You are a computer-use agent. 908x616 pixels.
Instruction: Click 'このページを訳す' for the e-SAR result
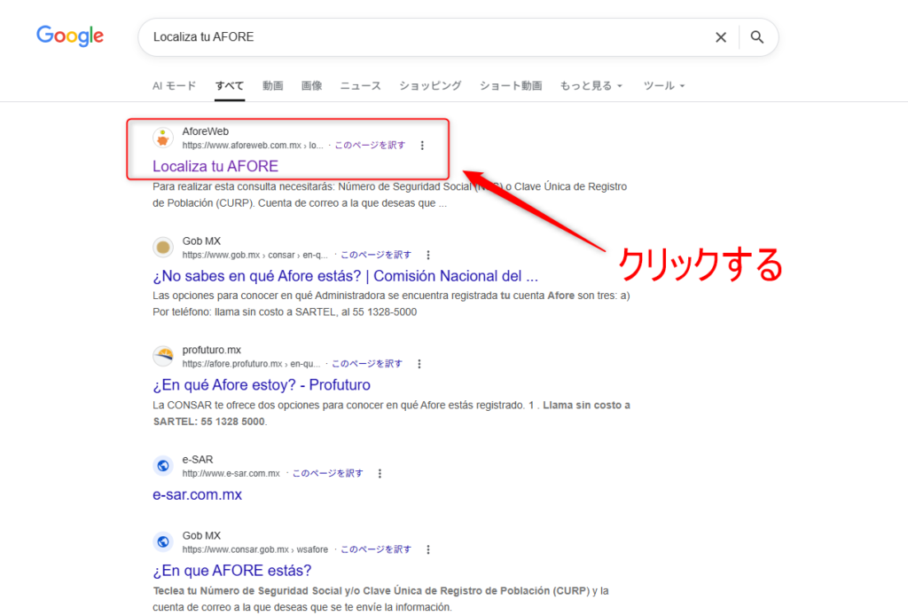[x=327, y=474]
